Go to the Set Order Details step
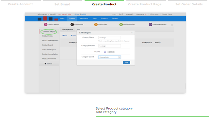209x117 pixels. (189, 4)
